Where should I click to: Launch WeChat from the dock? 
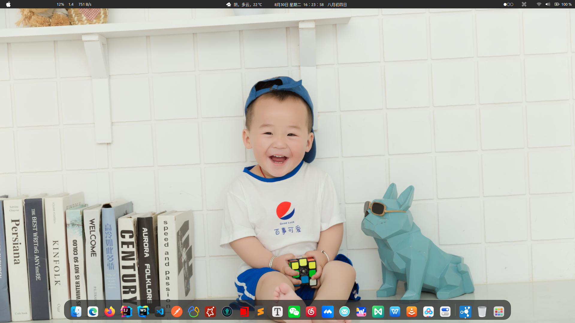click(x=294, y=312)
